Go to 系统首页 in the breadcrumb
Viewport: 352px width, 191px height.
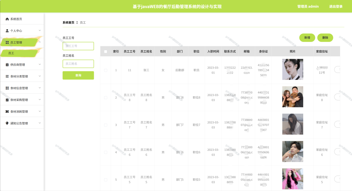pyautogui.click(x=68, y=22)
